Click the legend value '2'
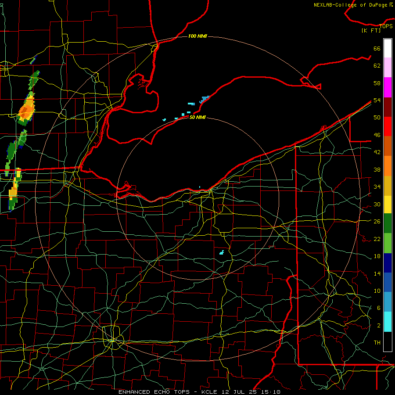395x395 pixels. click(x=379, y=326)
